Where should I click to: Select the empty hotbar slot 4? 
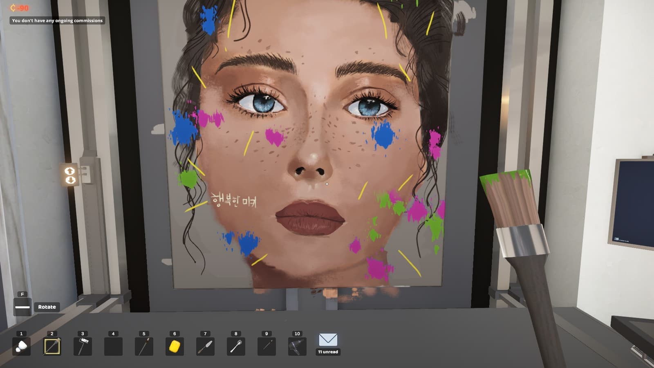(x=113, y=346)
